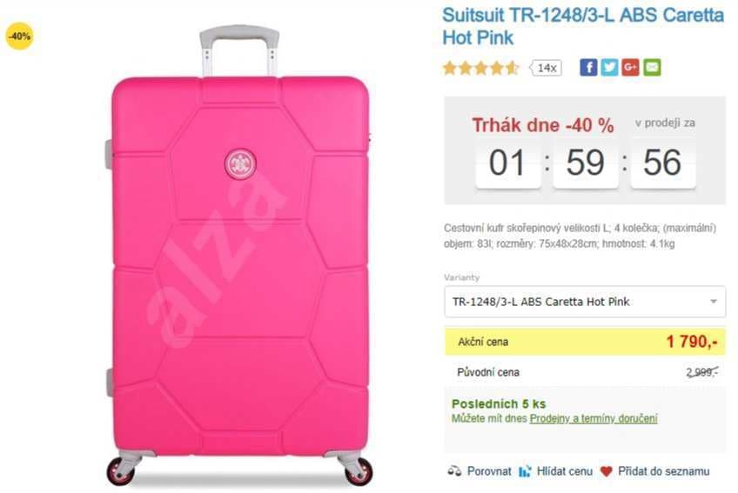
Task: Click Přidat do seznamu link
Action: click(664, 471)
